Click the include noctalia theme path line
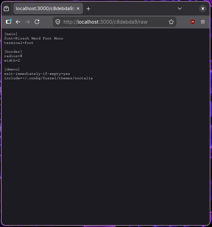 pyautogui.click(x=48, y=78)
